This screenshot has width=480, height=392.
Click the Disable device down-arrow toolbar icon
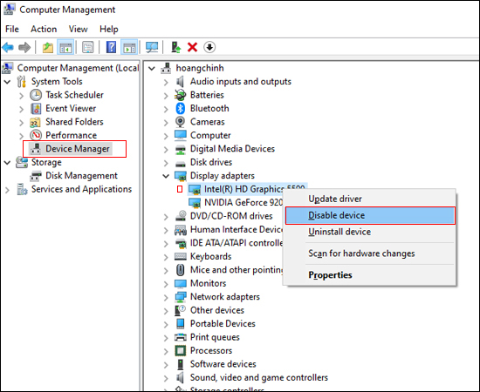point(209,47)
